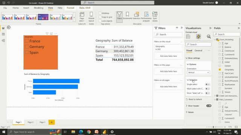The width and height of the screenshot is (241, 135).
Task: Click the back arrow on canvas
Action: point(9,27)
